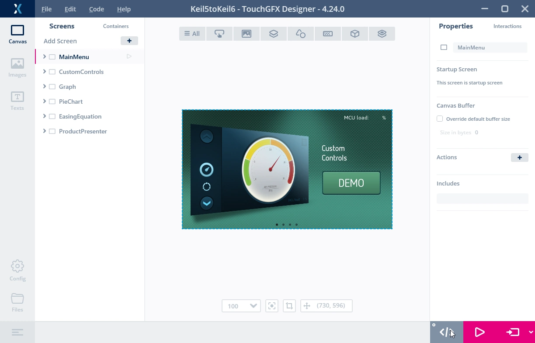
Task: Click the center-canvas icon beside zoom
Action: coord(272,306)
